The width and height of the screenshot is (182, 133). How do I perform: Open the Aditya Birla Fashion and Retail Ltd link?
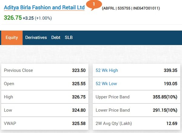[x=44, y=8]
